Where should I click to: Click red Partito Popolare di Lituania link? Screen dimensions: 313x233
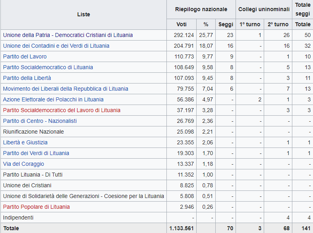click(x=36, y=207)
